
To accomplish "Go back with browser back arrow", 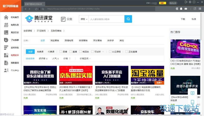I will coord(25,9).
